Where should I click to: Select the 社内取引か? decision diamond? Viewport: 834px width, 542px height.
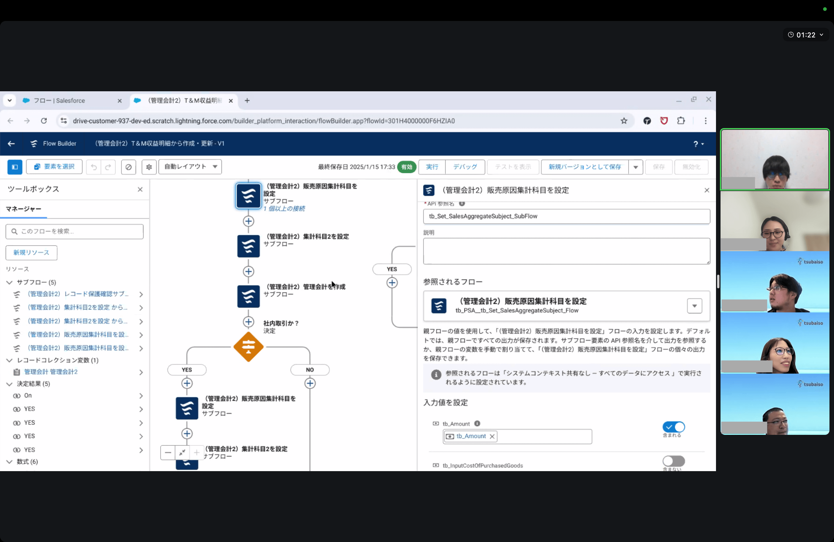pyautogui.click(x=248, y=347)
